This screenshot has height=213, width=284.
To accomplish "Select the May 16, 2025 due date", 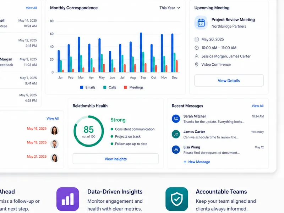I will (x=37, y=129).
